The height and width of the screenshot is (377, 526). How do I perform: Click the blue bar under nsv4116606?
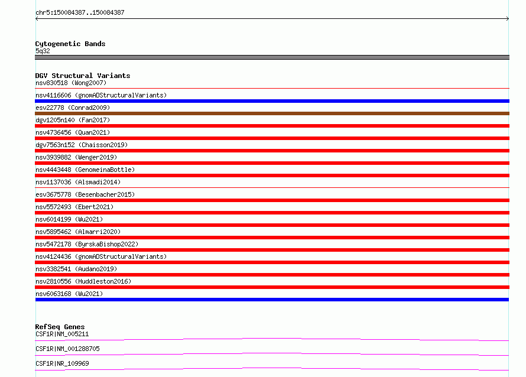coord(272,101)
